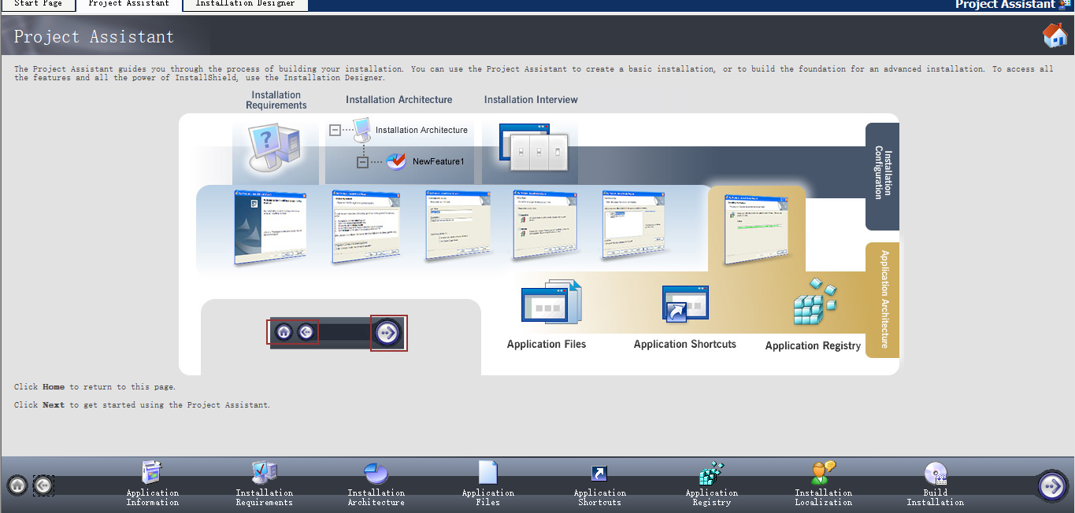Collapse the Installation Architecture tree node

click(x=335, y=130)
